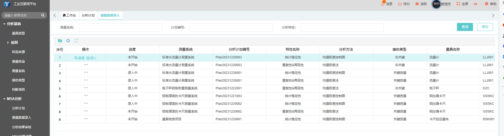Open 接收类型 in sidebar
This screenshot has height=136, width=504.
point(18,80)
